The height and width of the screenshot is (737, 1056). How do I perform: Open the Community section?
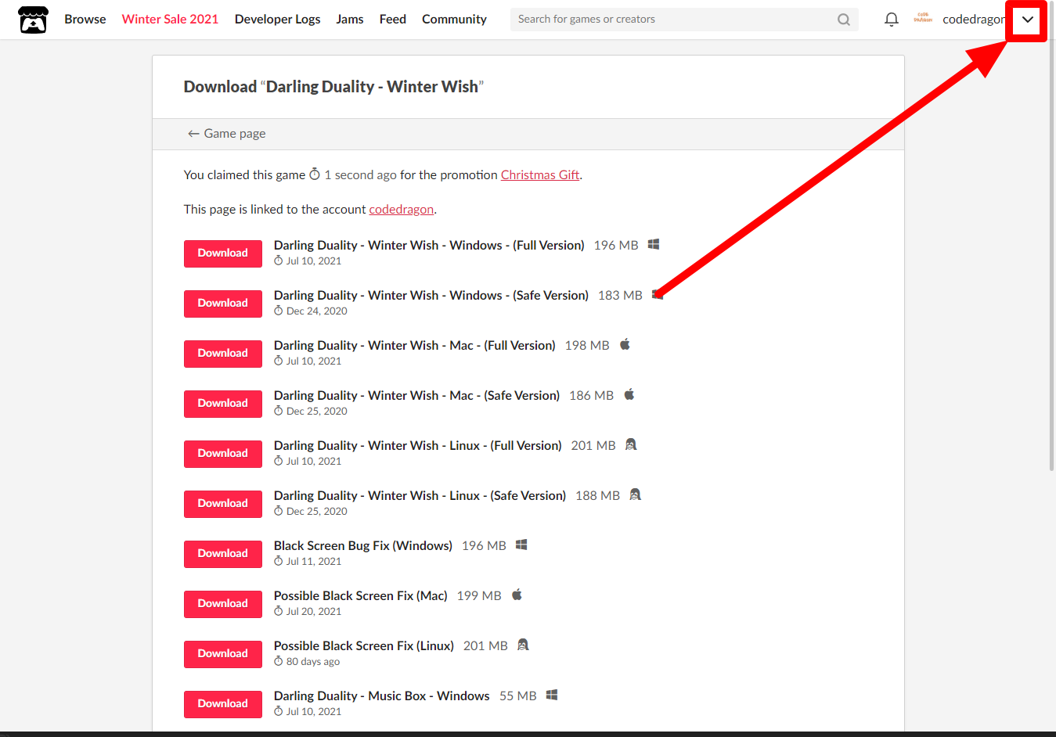454,19
